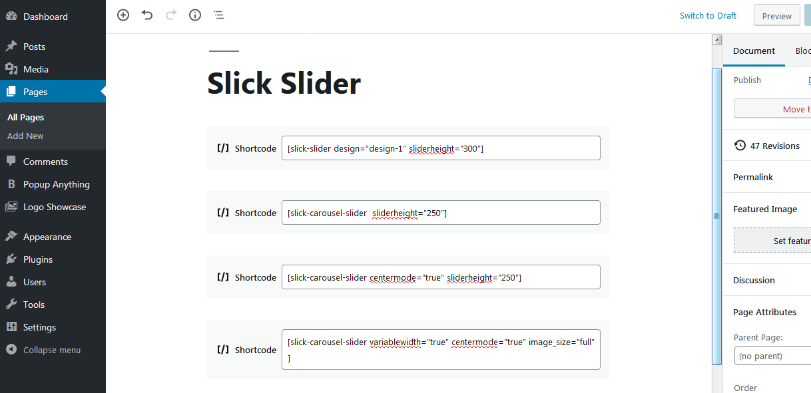811x393 pixels.
Task: Collapse the Featured Image panel
Action: point(766,209)
